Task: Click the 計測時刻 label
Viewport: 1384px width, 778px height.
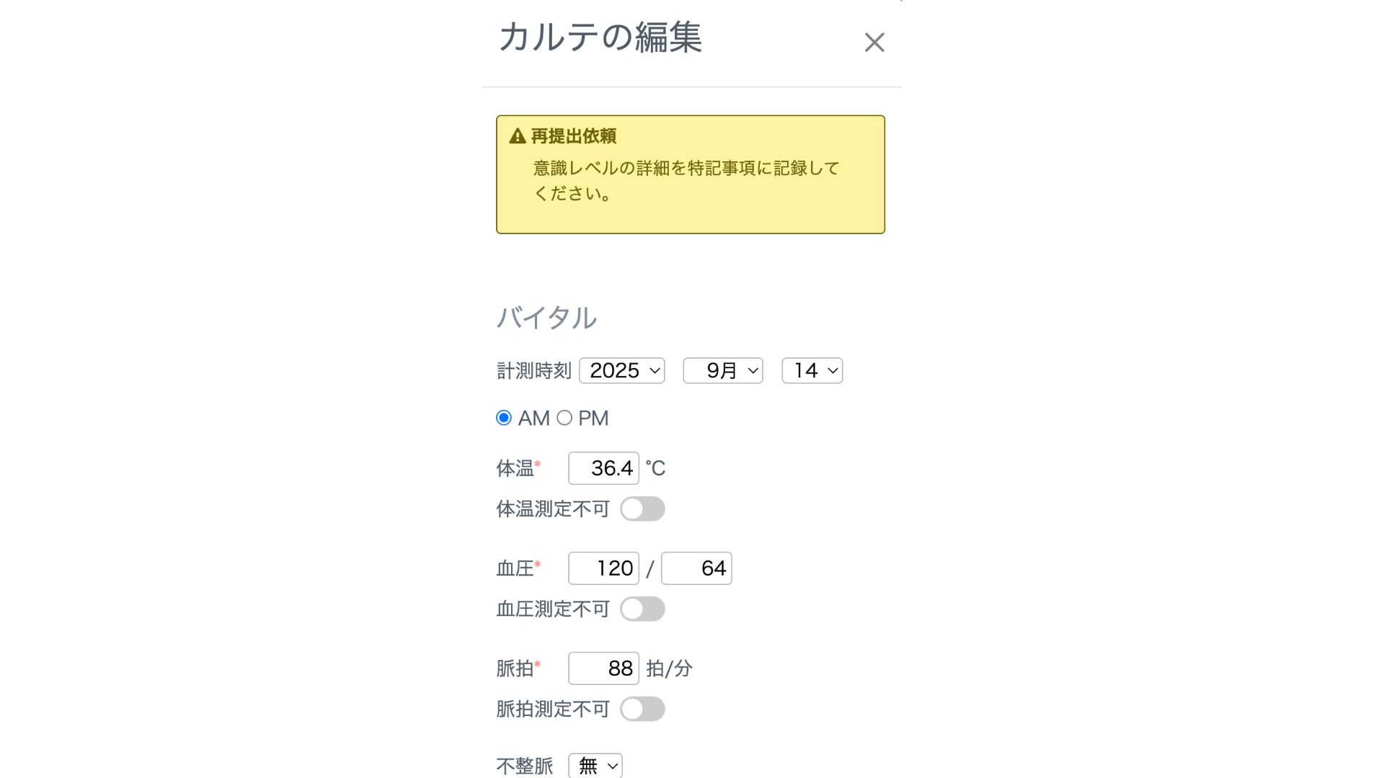Action: coord(533,371)
